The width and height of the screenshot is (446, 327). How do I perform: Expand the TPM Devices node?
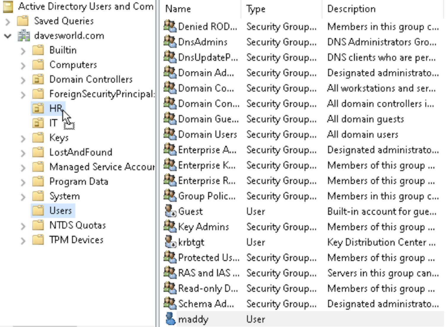(x=23, y=241)
